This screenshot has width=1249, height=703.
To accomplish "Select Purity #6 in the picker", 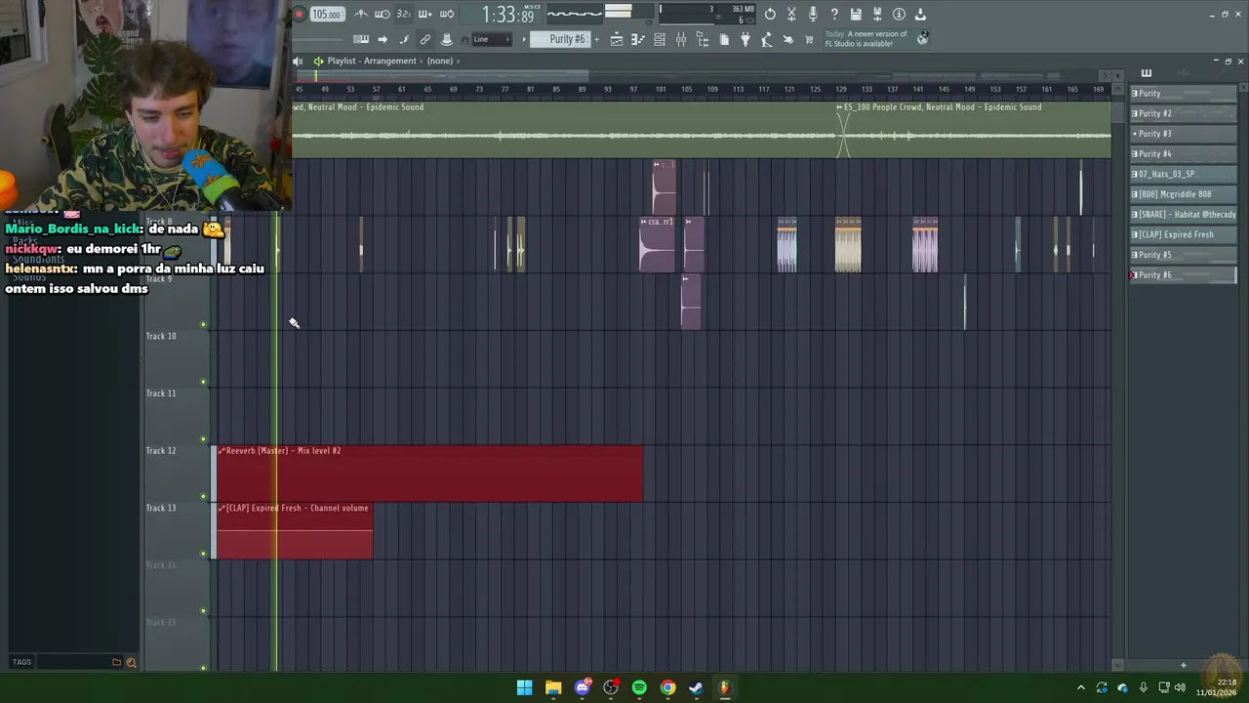I will pyautogui.click(x=1183, y=275).
